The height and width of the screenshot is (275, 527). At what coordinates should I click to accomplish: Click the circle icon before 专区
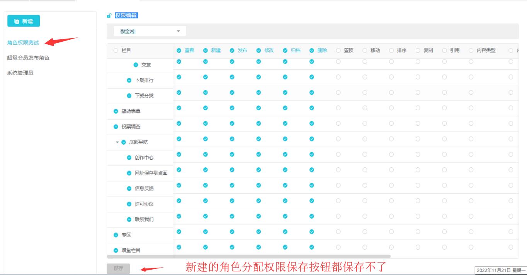tap(116, 235)
